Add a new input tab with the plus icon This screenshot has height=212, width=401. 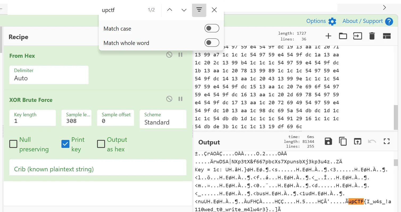pyautogui.click(x=328, y=36)
